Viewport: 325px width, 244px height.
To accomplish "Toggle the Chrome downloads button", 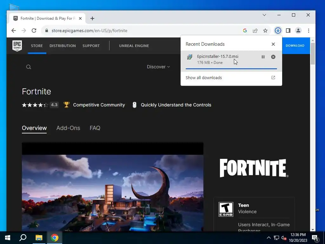I will 278,30.
